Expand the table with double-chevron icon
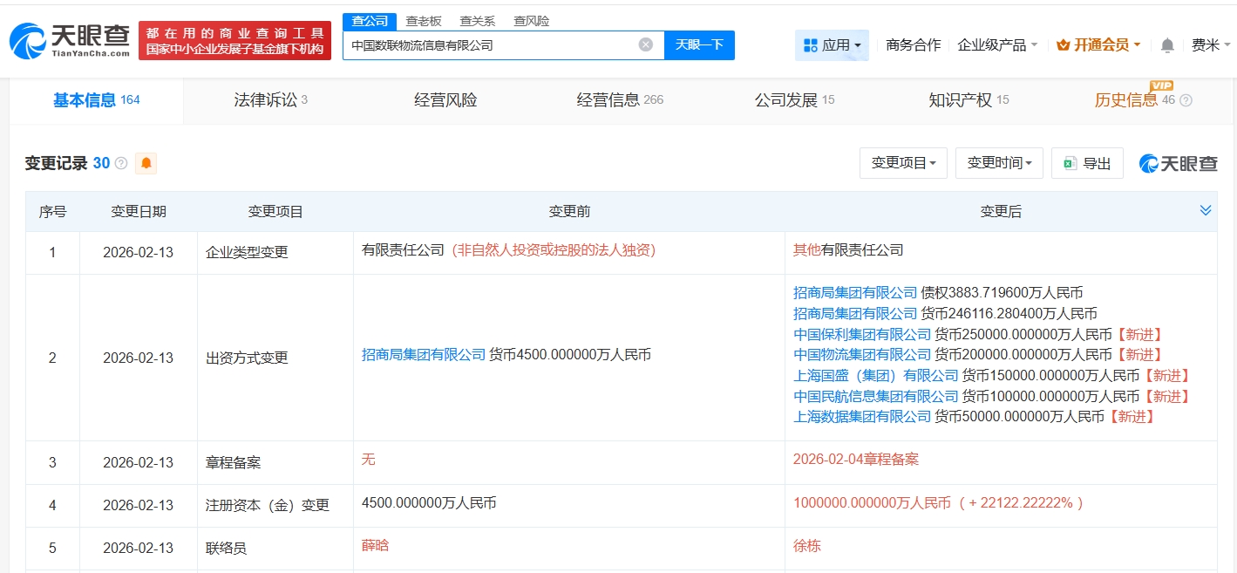Screen dimensions: 1237x573 click(1206, 211)
